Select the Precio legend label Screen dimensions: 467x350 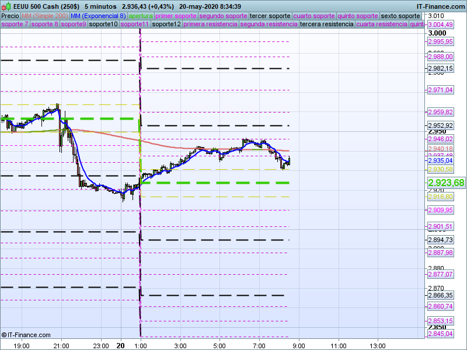tap(10, 16)
